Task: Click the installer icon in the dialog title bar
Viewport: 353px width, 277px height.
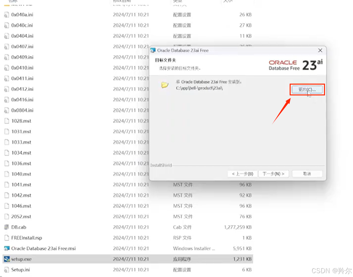Action: tap(153, 50)
